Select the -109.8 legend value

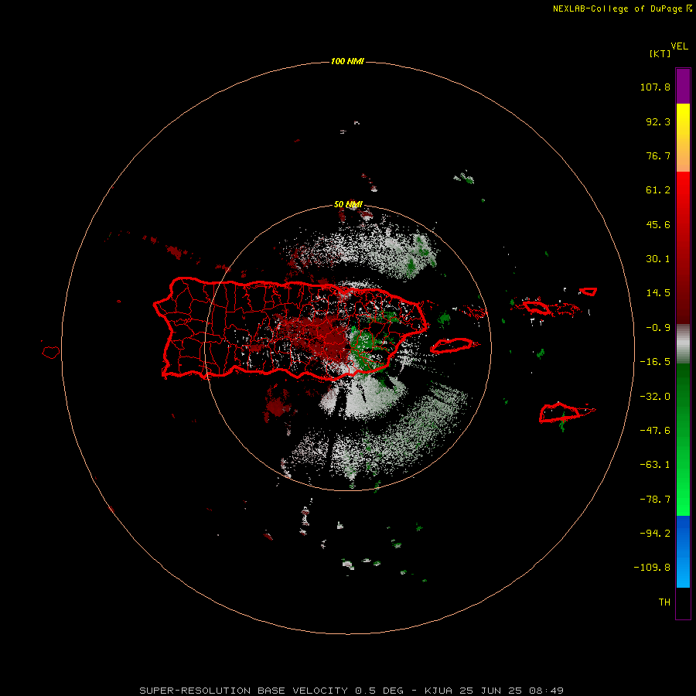coord(652,568)
